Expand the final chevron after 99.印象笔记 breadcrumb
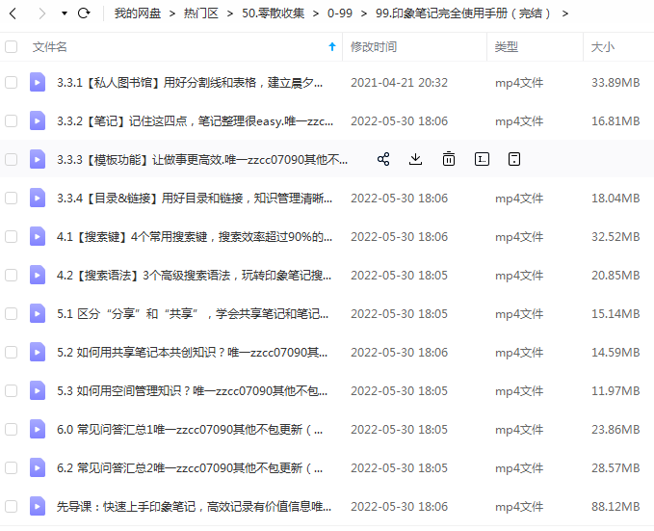 [565, 13]
